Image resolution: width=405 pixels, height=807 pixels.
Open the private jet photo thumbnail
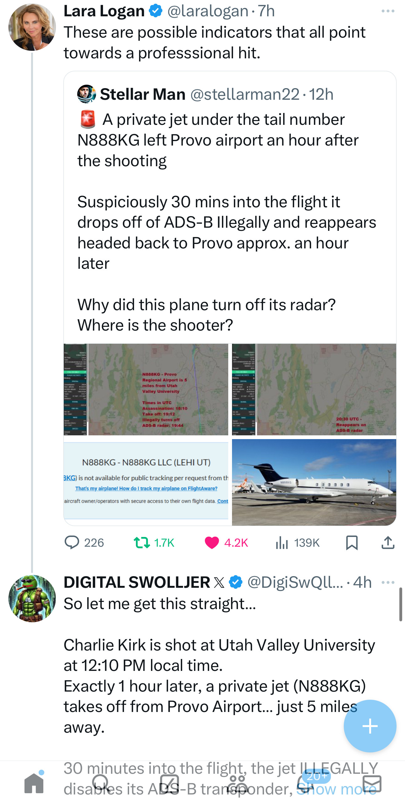click(x=314, y=482)
